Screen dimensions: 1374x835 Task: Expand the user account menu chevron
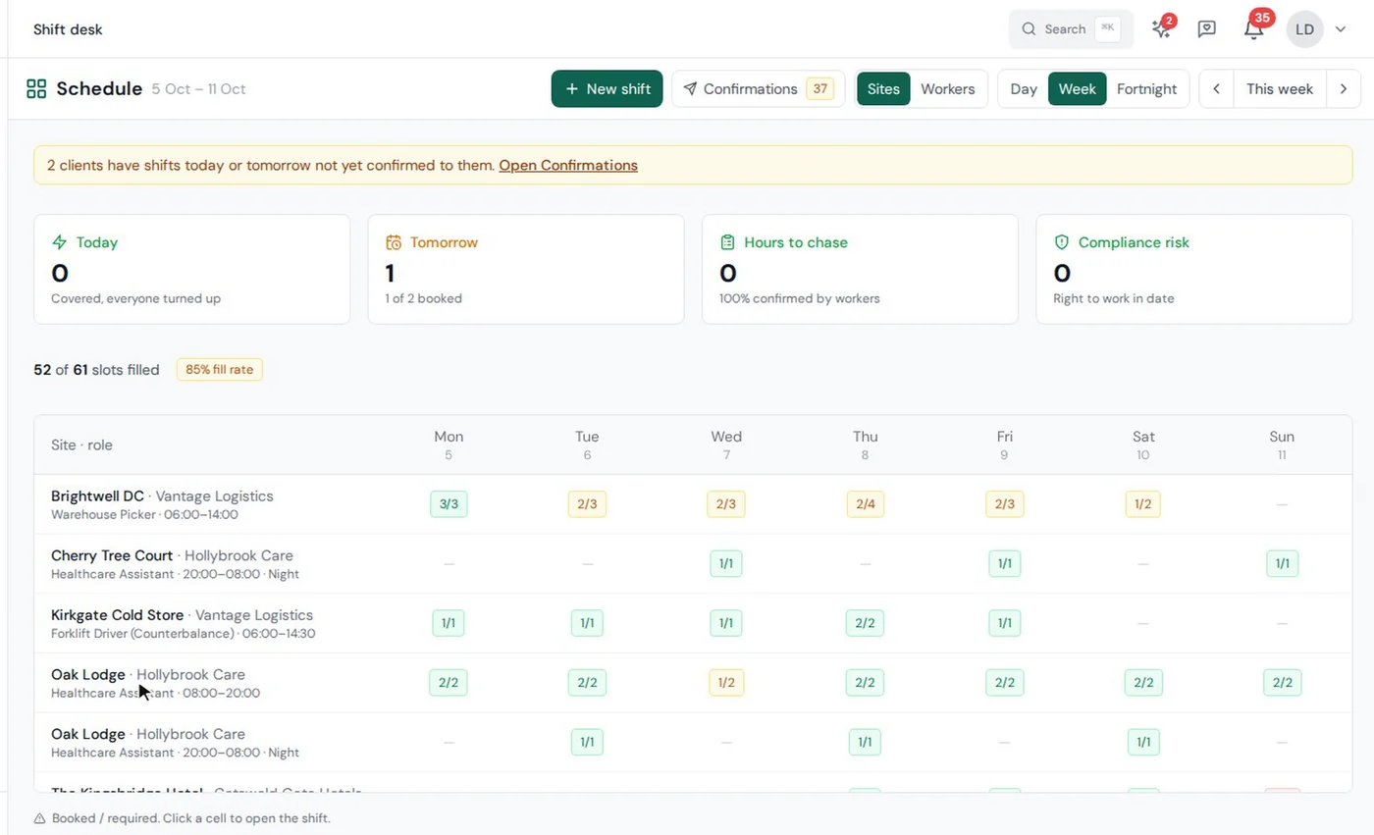coord(1341,29)
